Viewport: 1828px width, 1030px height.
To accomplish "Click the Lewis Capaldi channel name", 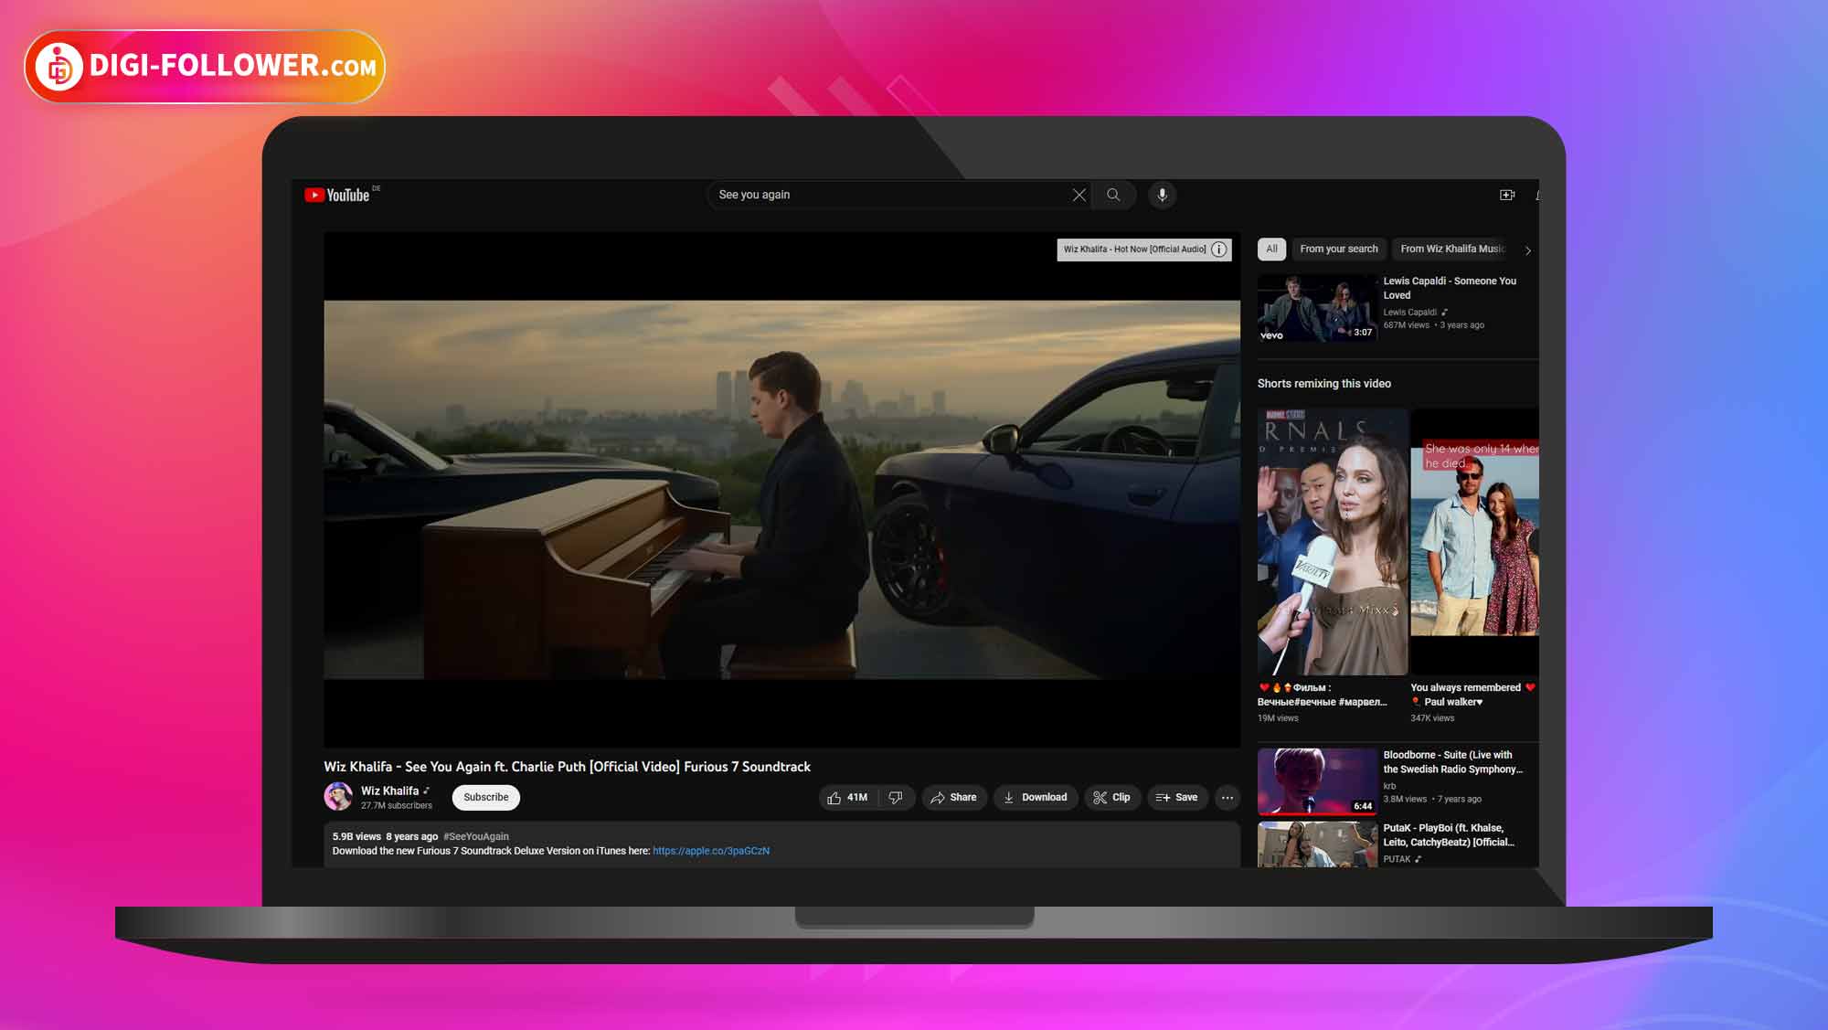I will coord(1409,313).
